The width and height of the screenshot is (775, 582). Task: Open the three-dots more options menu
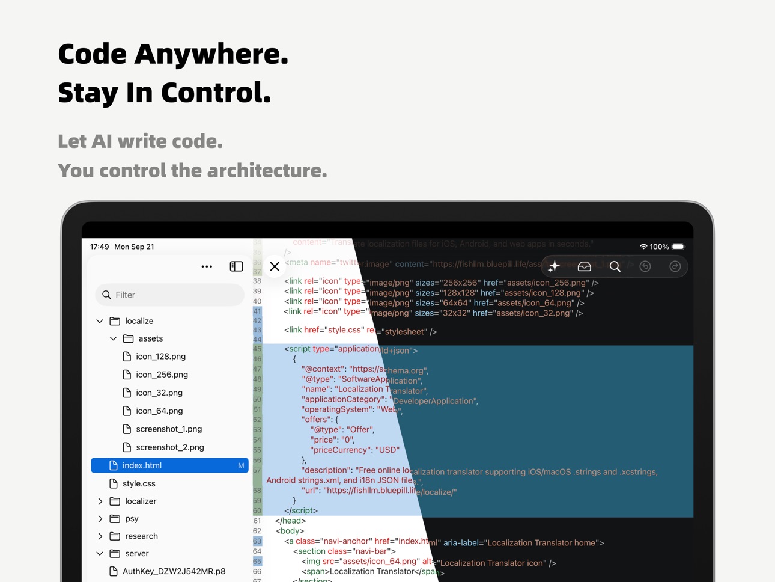tap(207, 266)
